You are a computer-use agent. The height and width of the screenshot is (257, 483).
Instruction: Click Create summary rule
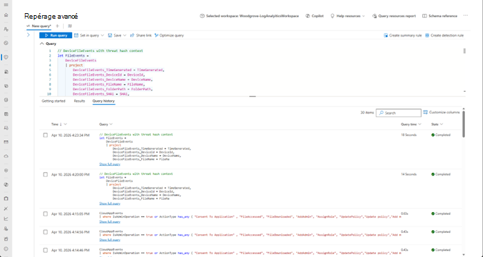[x=403, y=35]
